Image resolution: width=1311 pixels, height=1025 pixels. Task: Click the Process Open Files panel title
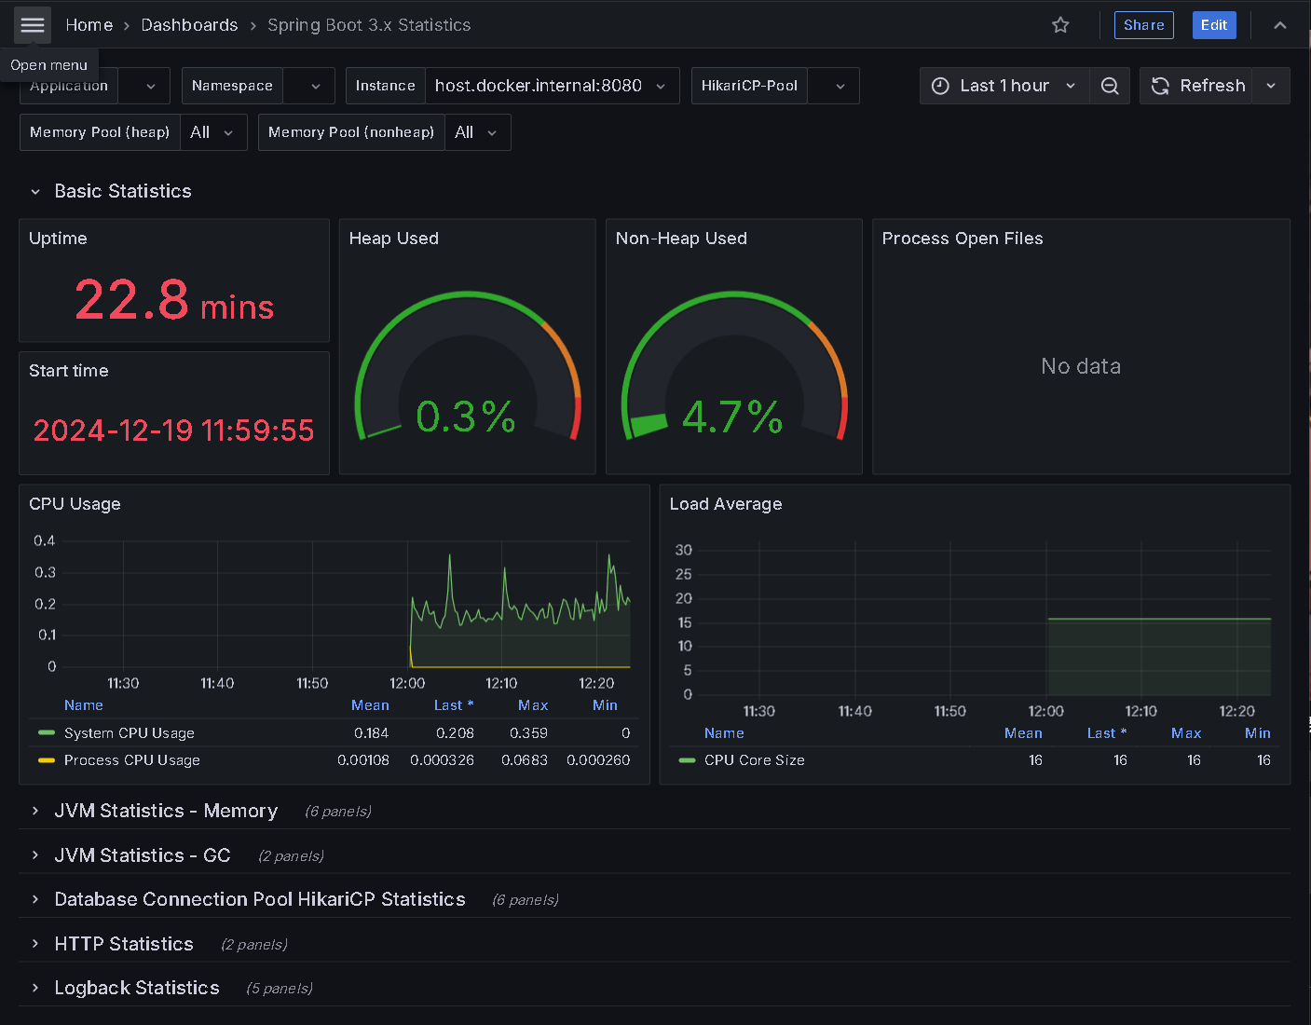tap(963, 239)
